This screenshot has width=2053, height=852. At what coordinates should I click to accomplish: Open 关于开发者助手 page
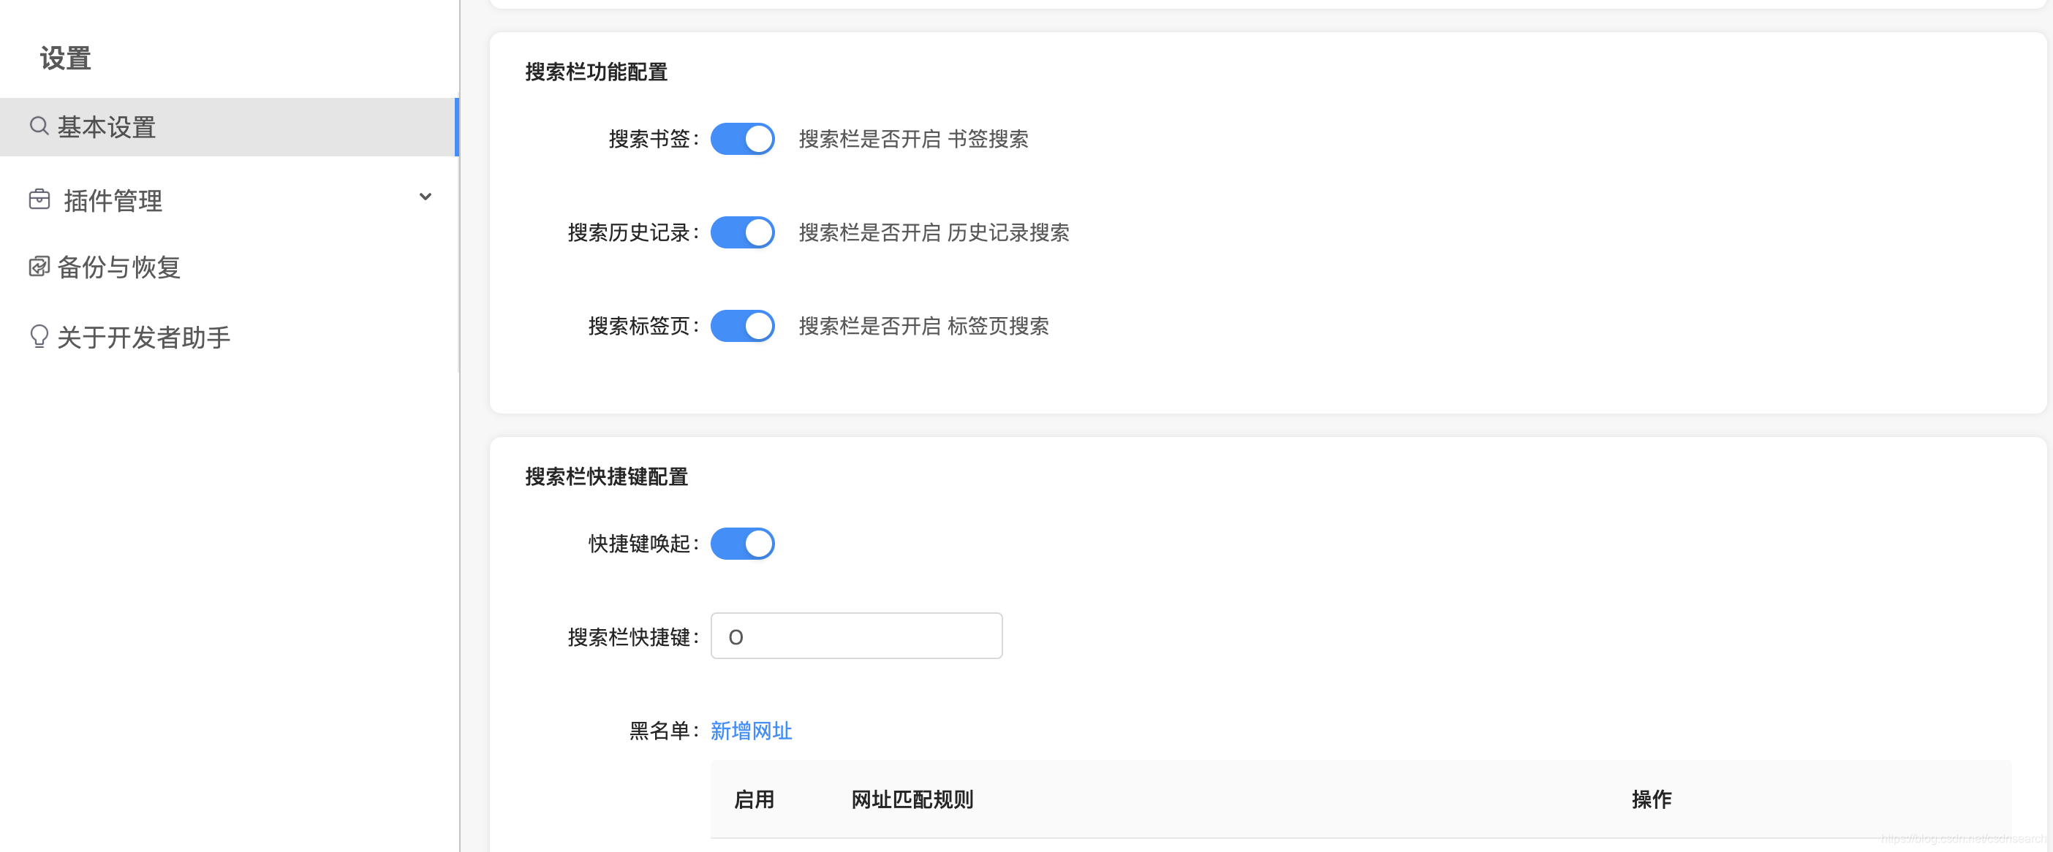230,338
